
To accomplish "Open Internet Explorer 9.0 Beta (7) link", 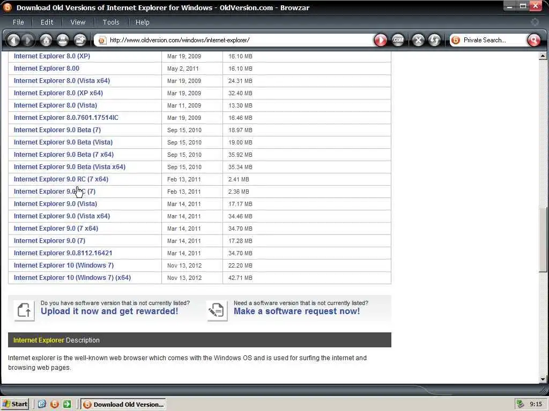I will (x=57, y=130).
